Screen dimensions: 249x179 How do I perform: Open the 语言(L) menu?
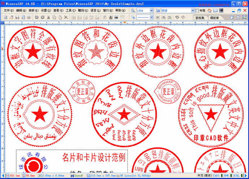point(95,10)
